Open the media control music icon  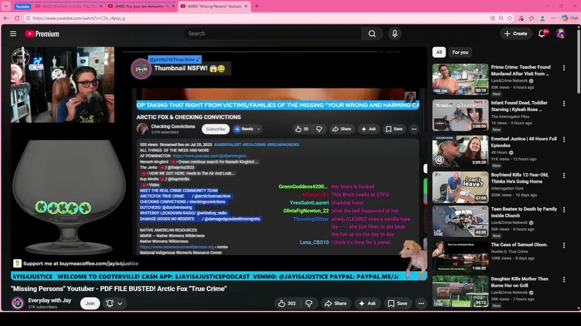pos(521,18)
